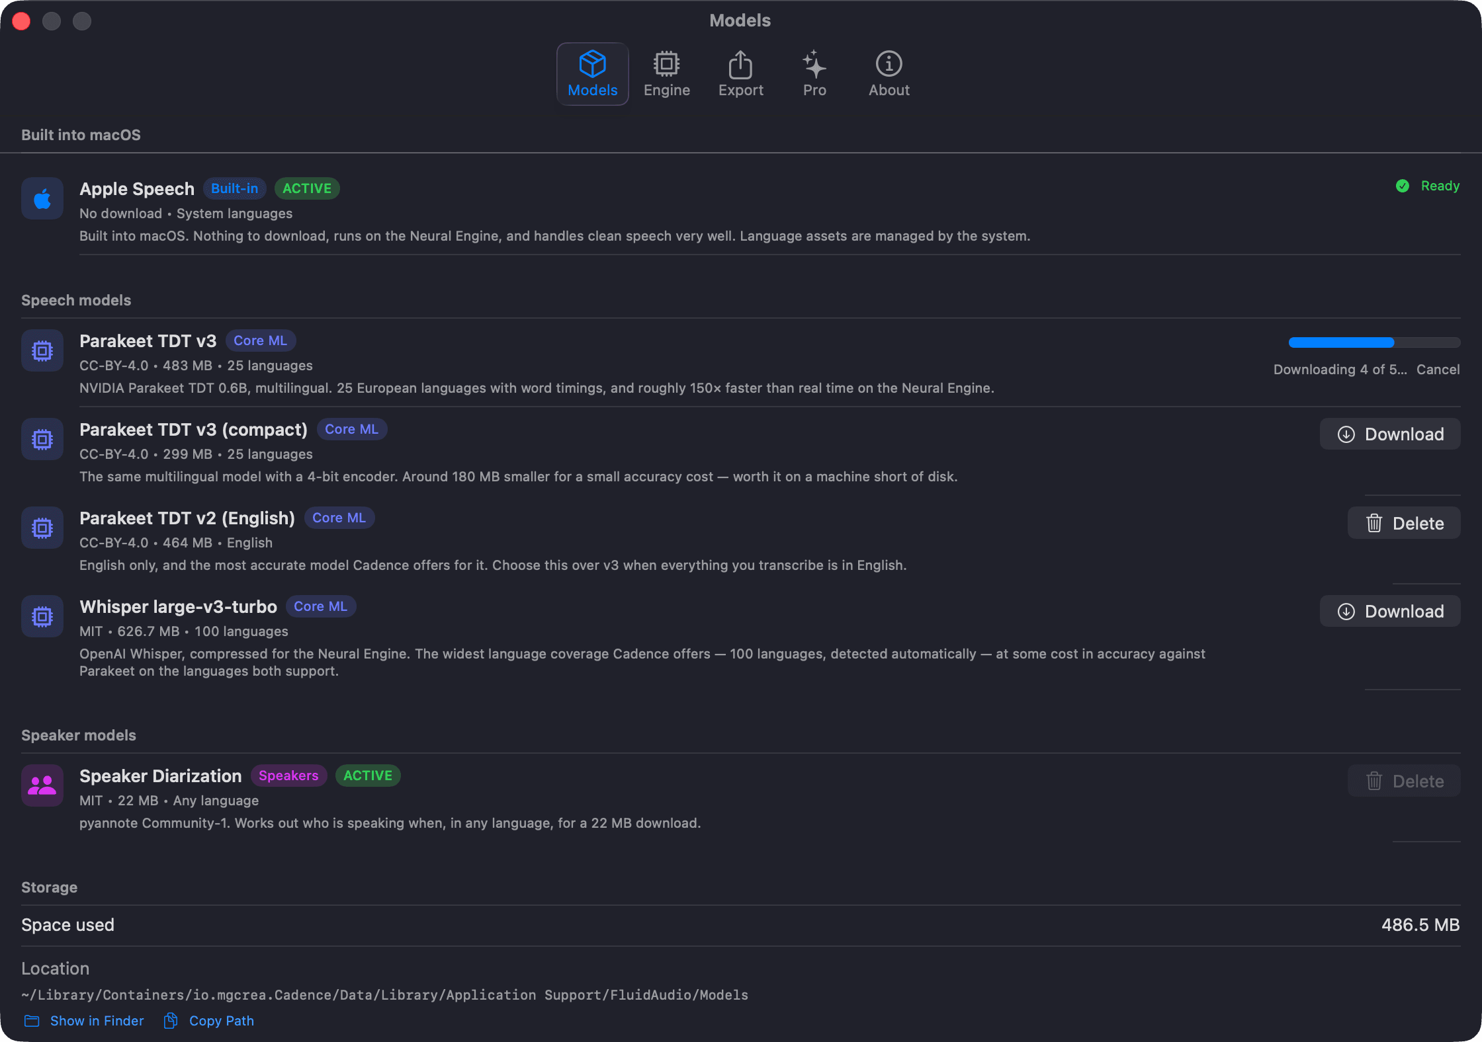The height and width of the screenshot is (1042, 1482).
Task: Click the Apple Speech apple icon
Action: point(42,198)
